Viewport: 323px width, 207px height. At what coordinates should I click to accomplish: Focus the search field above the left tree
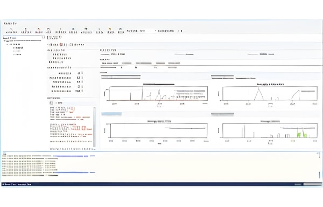22,38
